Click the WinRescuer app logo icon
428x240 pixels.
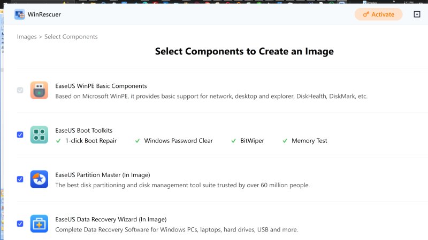tap(20, 14)
